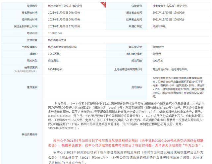Screen dimensions: 212x164
Task: Select 挂牌截止时间 value 2021年11月11日 10时00分
Action: point(169,20)
